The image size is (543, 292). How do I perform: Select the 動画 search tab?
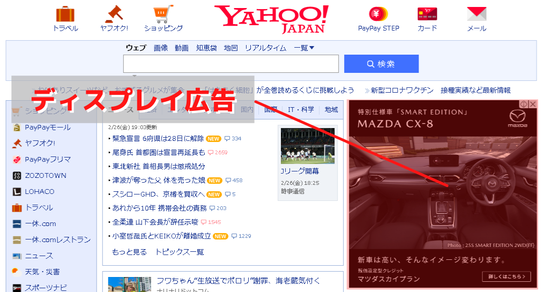(182, 48)
